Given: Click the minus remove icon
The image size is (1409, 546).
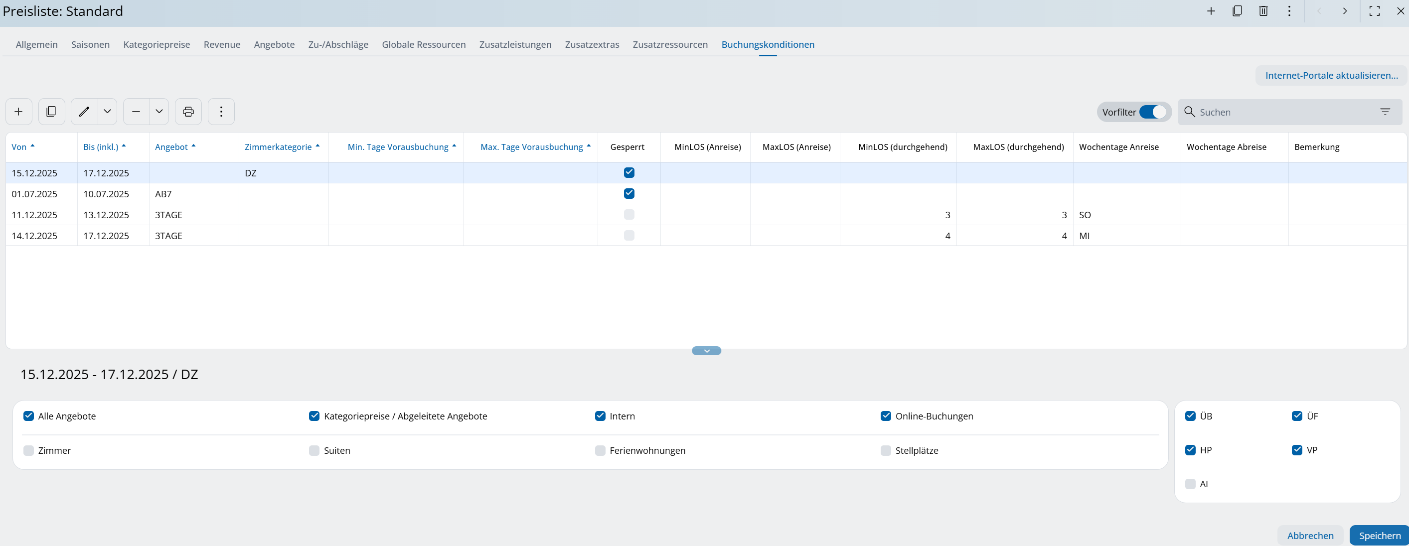Looking at the screenshot, I should coord(136,112).
